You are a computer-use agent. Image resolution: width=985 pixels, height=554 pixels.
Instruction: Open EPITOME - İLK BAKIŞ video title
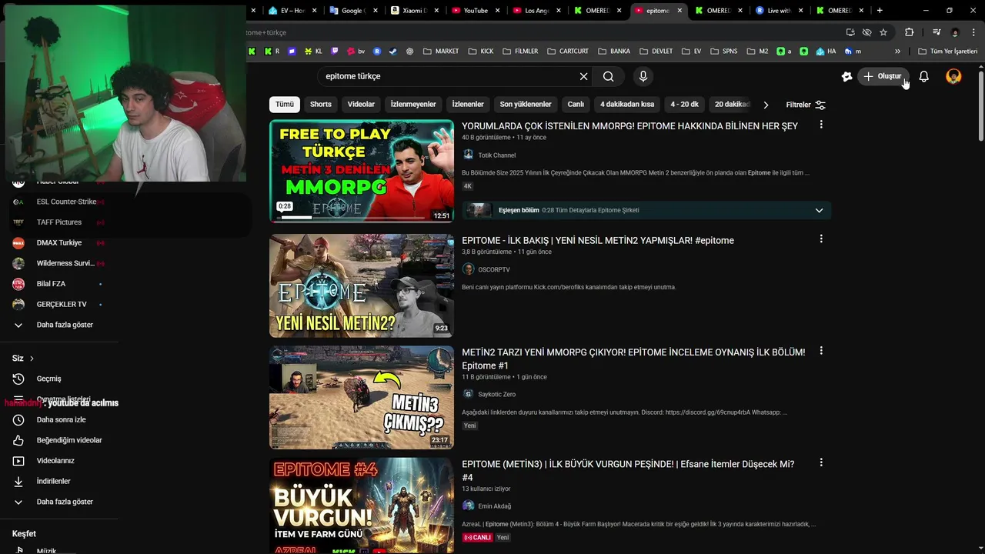(x=598, y=240)
